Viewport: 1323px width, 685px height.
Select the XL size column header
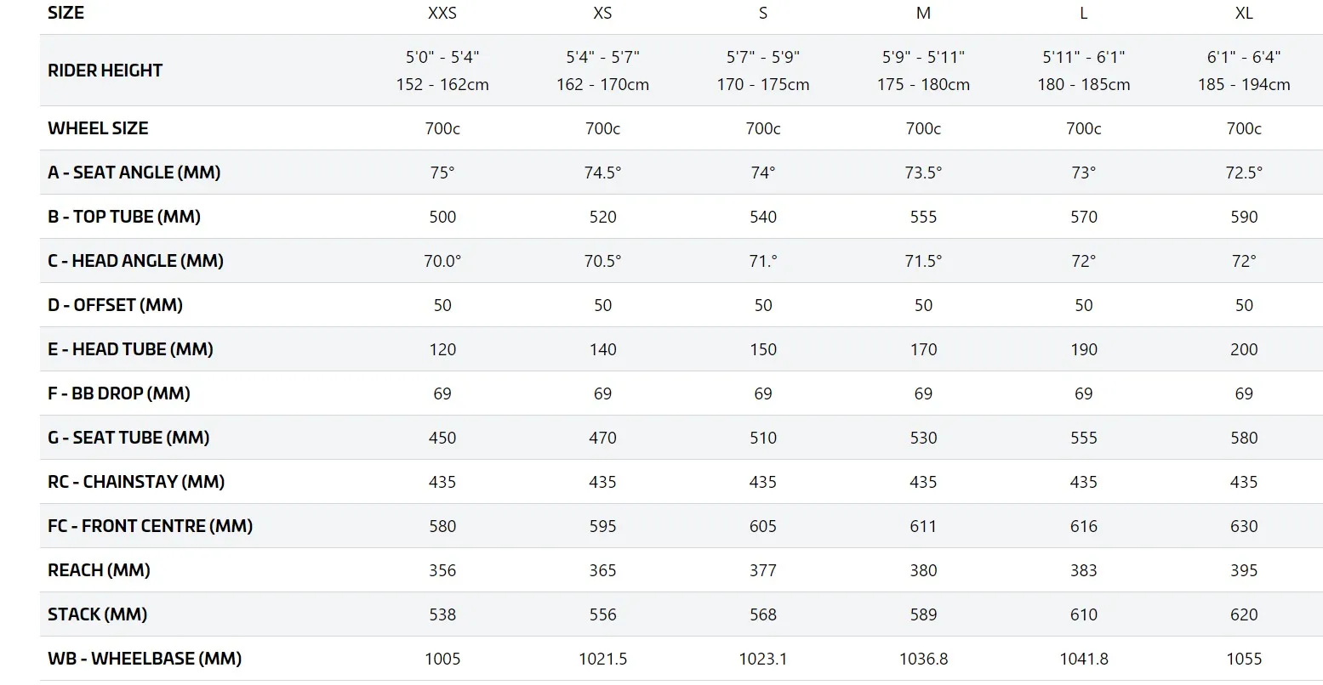click(x=1244, y=13)
